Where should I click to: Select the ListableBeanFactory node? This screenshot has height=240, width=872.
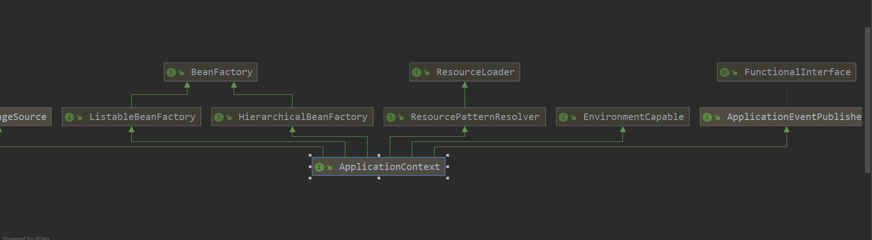coord(131,117)
